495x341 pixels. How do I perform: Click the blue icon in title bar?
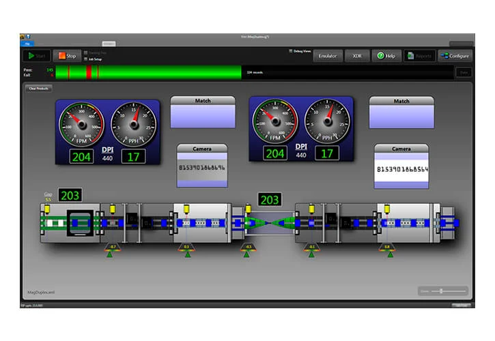(x=29, y=37)
